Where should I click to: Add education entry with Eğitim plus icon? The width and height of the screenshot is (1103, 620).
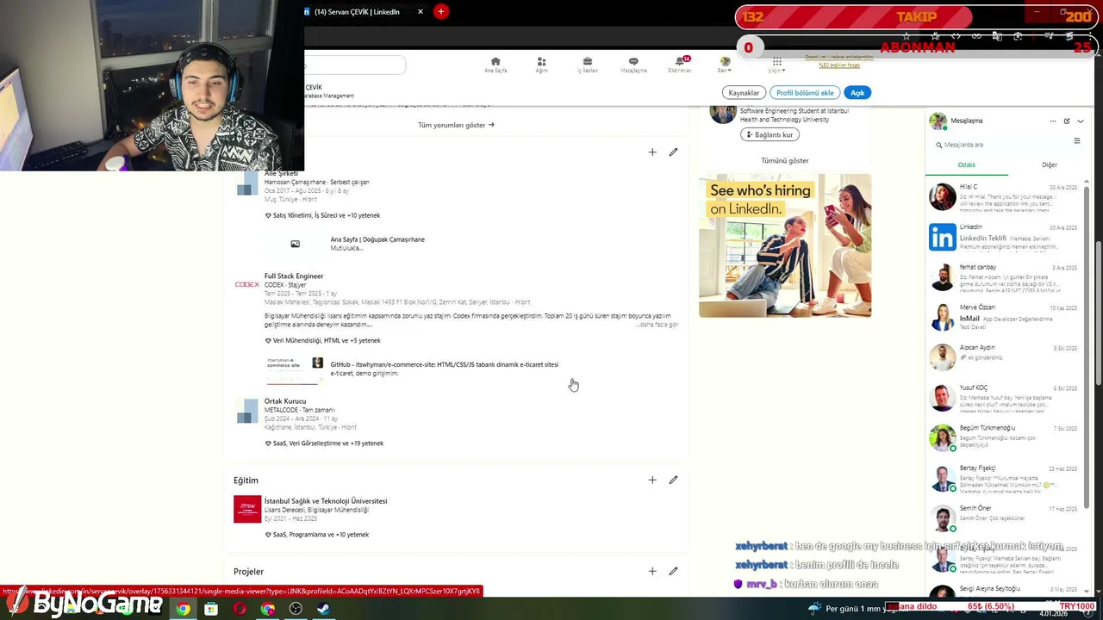(652, 480)
